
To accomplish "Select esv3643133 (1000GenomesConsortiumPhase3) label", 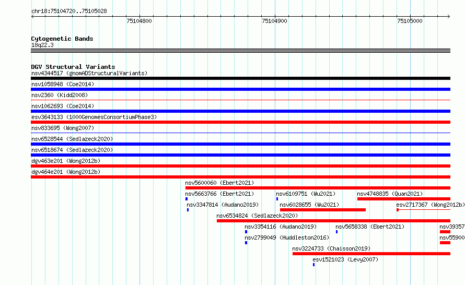I will [94, 117].
